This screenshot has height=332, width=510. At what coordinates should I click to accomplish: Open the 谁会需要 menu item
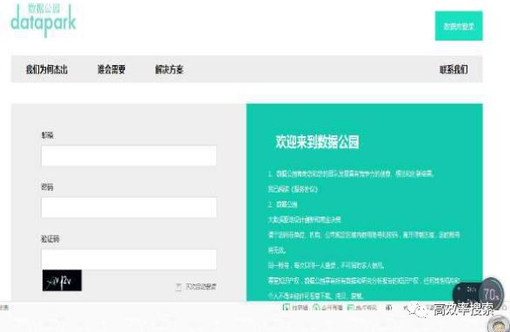click(111, 69)
